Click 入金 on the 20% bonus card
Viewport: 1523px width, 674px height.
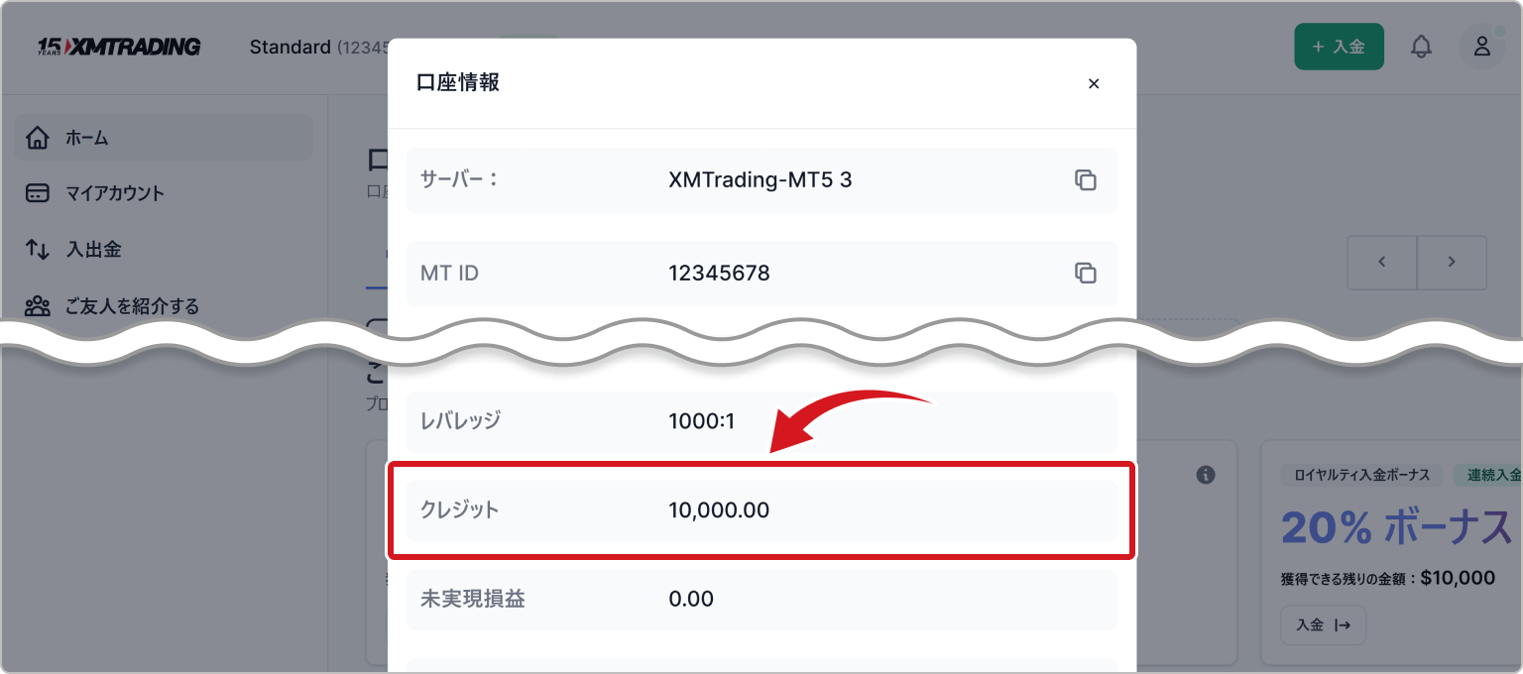tap(1323, 624)
